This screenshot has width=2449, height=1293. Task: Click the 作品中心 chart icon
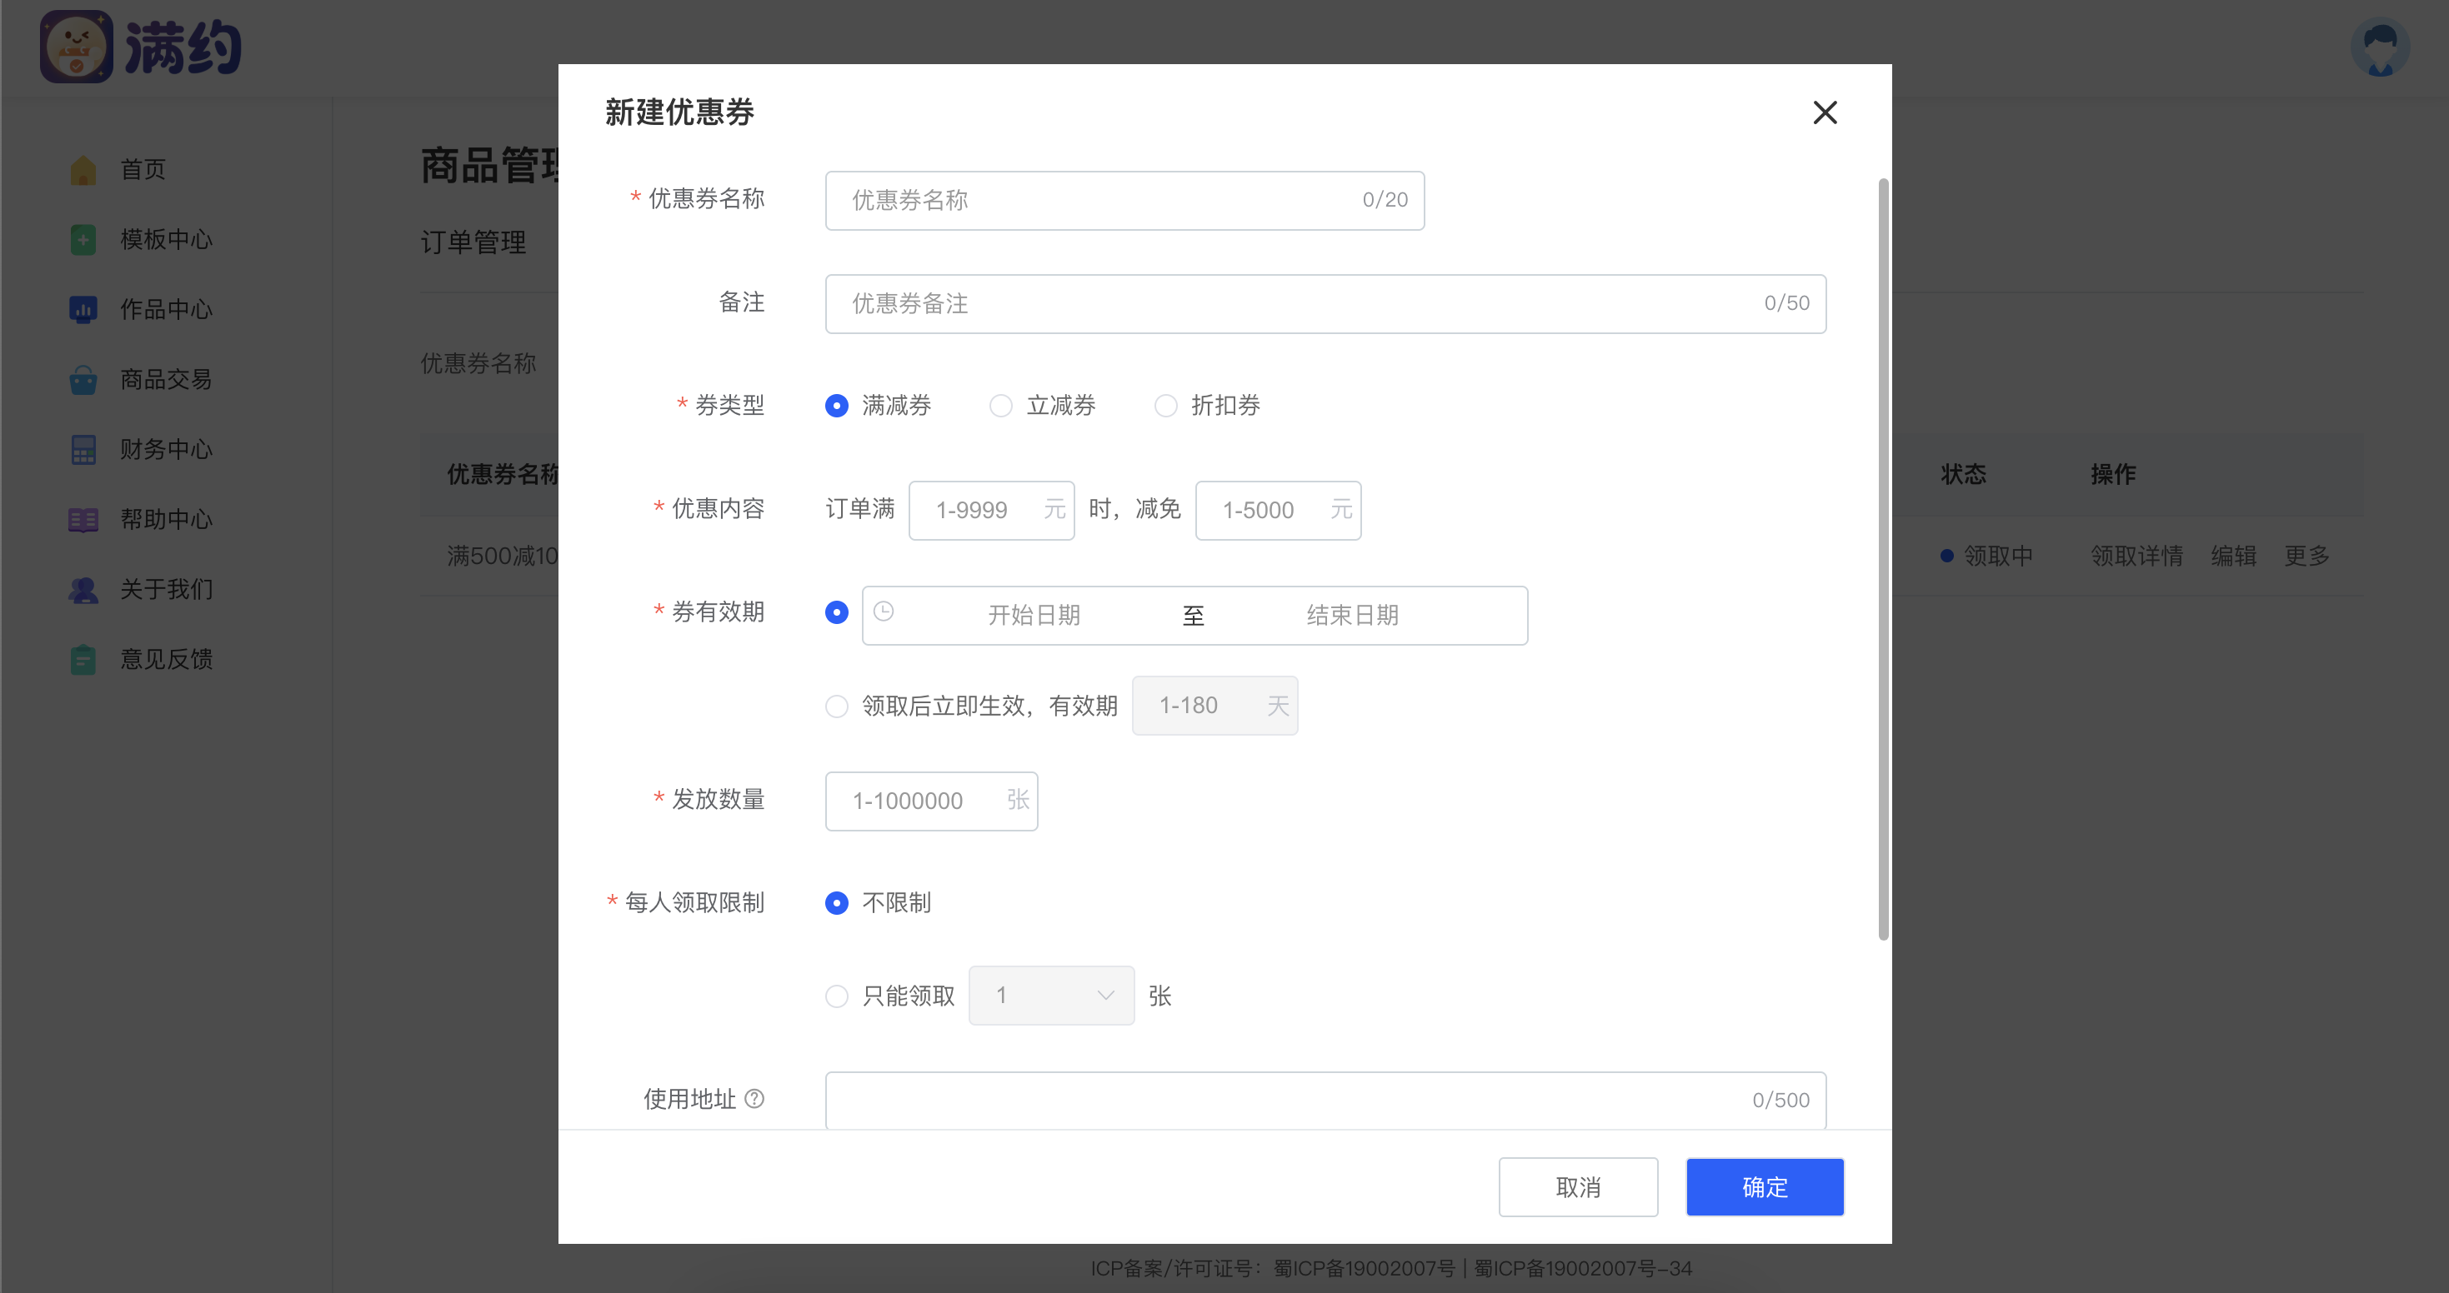coord(83,310)
